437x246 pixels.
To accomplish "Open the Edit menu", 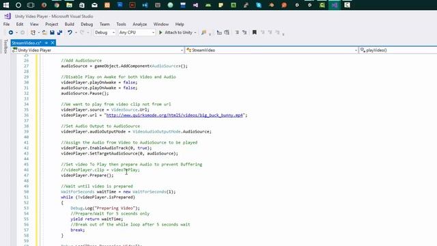I will [x=20, y=25].
